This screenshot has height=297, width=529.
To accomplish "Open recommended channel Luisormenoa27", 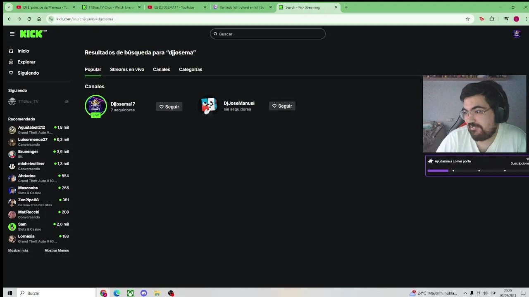I will click(38, 142).
